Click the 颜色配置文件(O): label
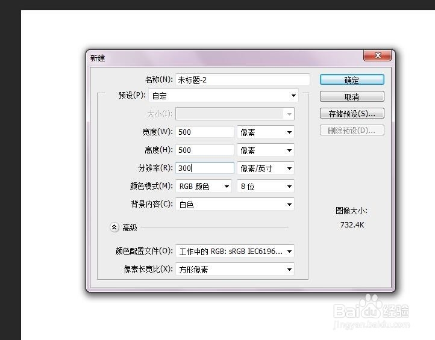 coord(144,251)
